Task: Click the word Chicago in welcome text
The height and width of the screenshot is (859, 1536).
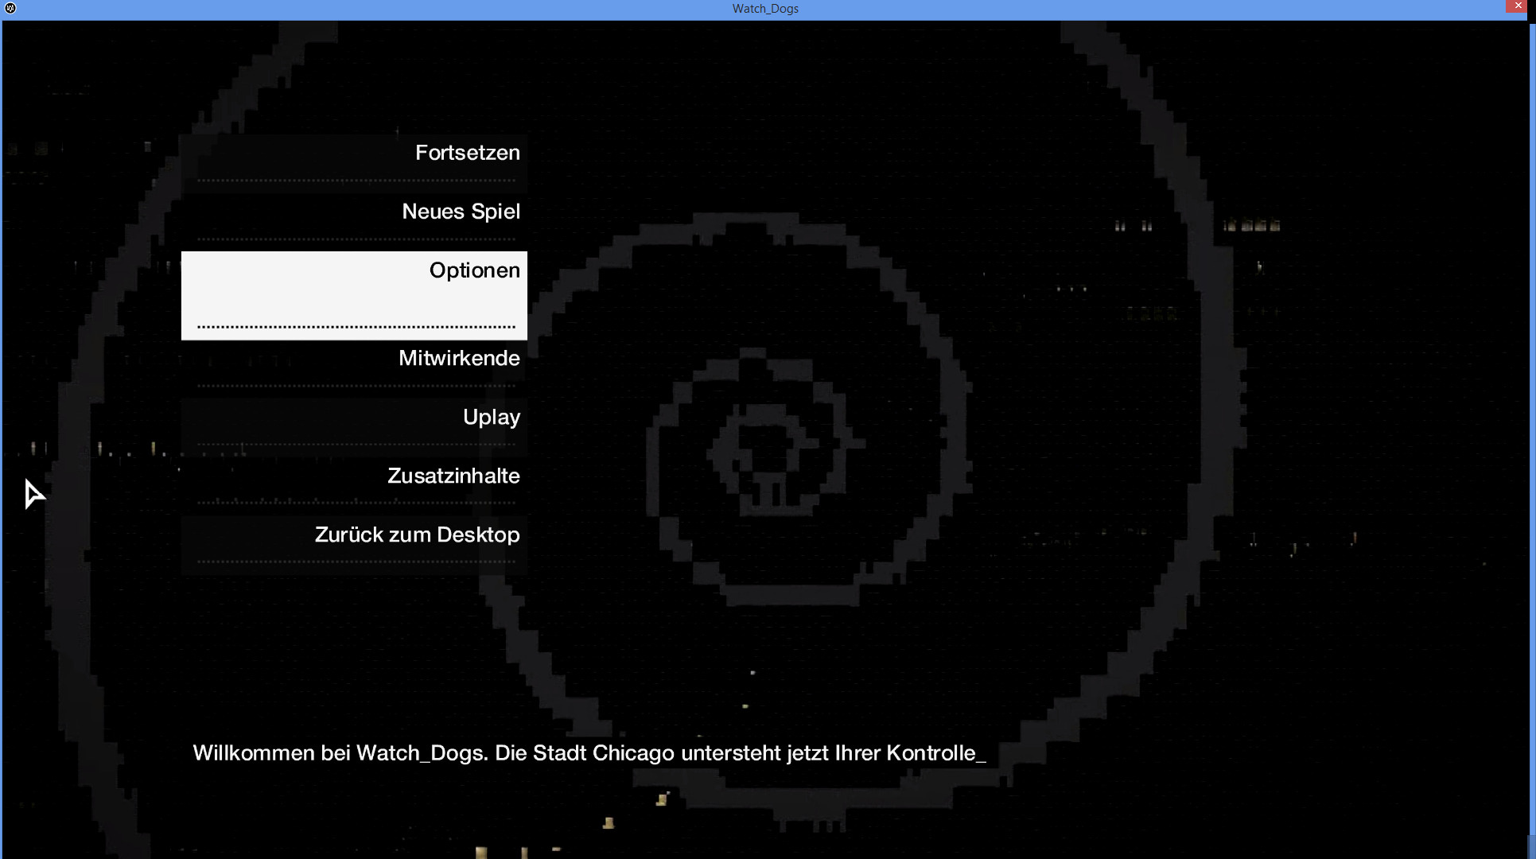Action: coord(633,753)
